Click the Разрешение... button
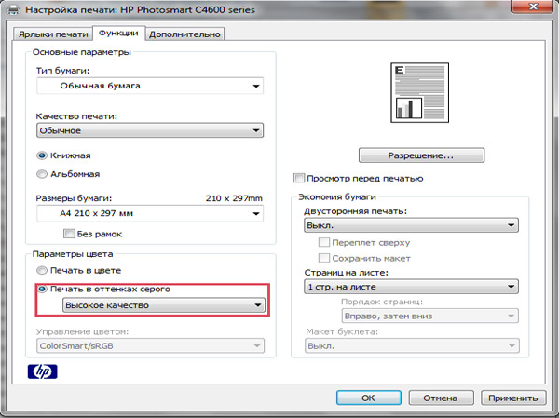Image resolution: width=559 pixels, height=418 pixels. click(421, 155)
